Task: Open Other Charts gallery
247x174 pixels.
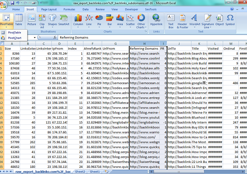Action: [x=141, y=21]
